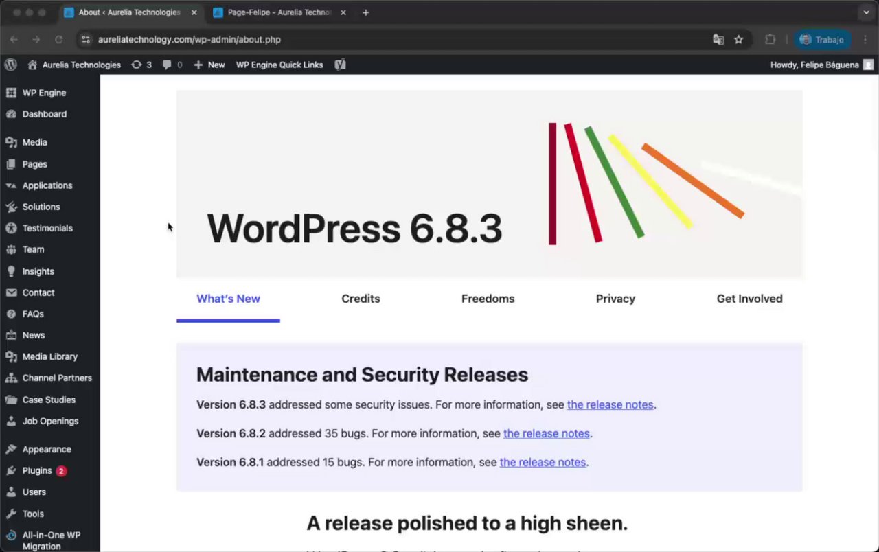Click the WordPress 6.8.3 heading
Viewport: 879px width, 552px height.
(x=354, y=229)
